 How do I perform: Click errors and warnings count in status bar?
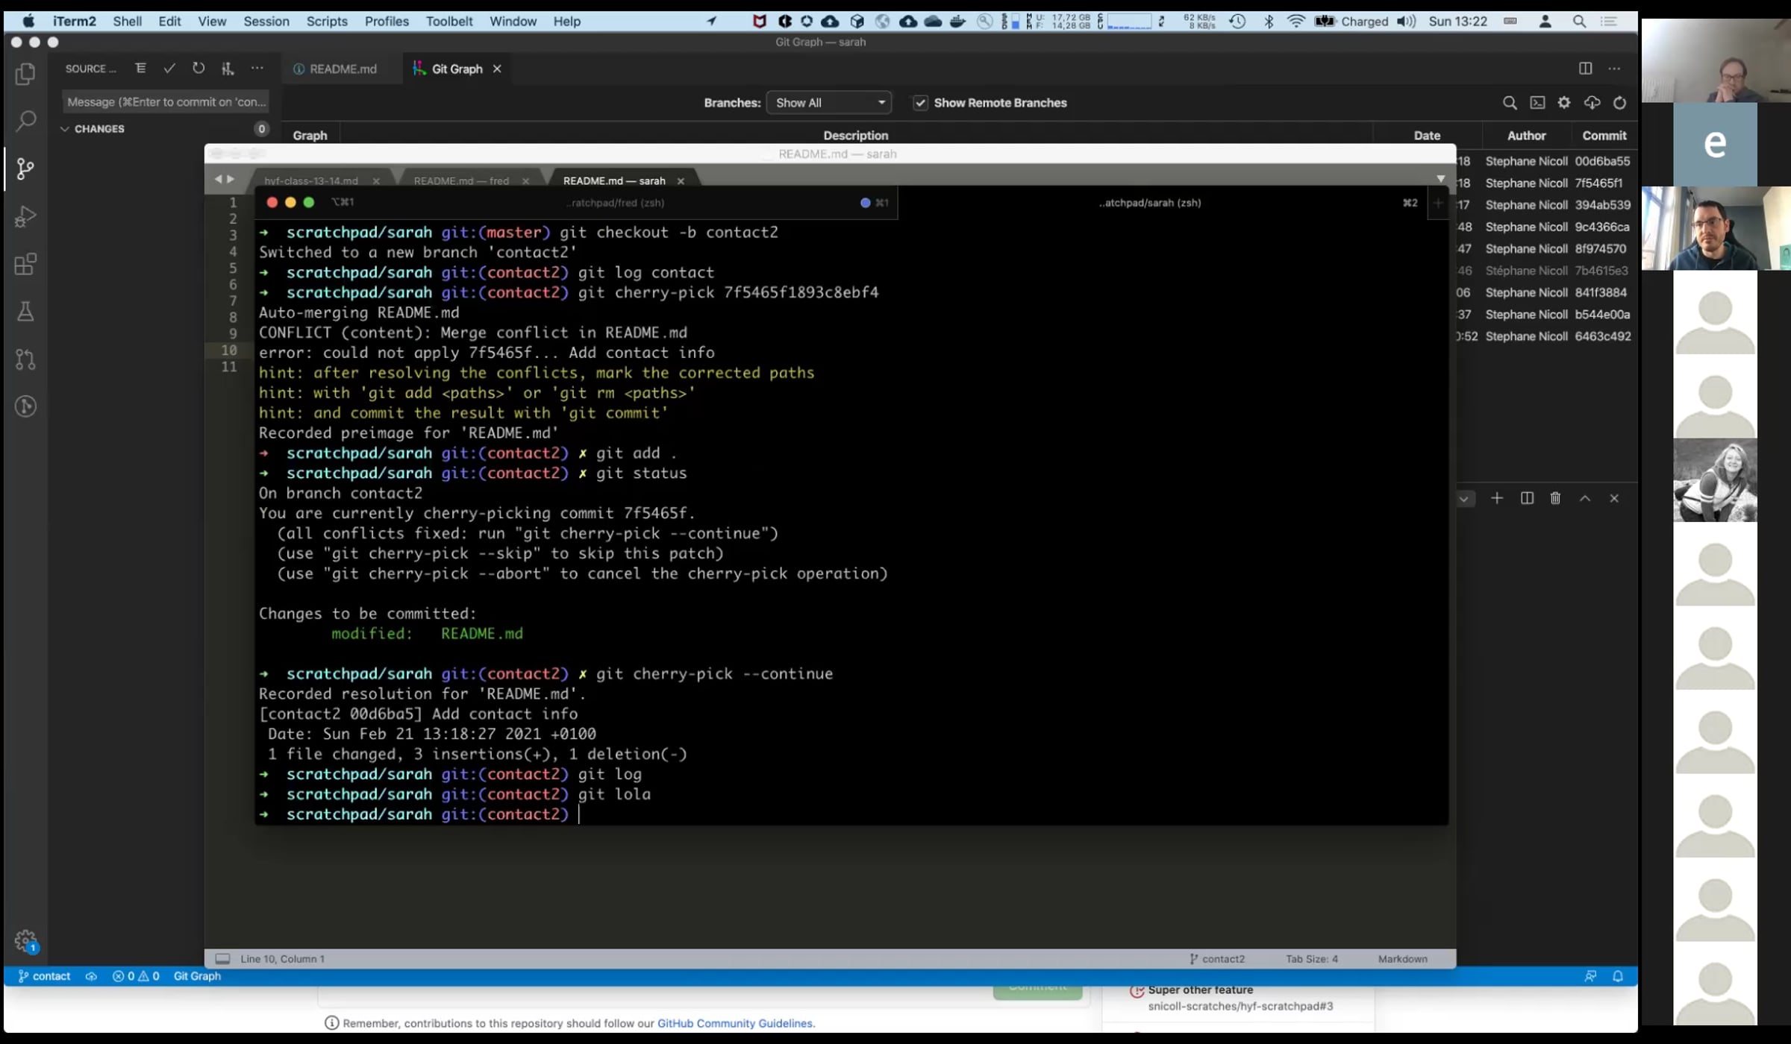click(136, 976)
